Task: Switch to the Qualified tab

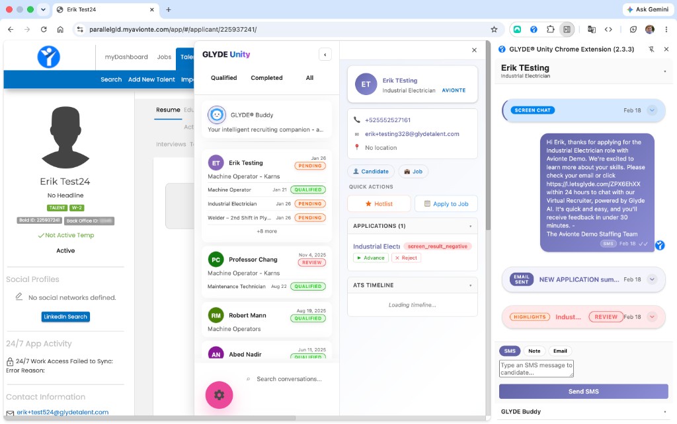Action: (x=223, y=78)
